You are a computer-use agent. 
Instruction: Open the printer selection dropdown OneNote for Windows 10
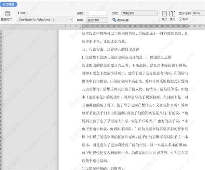tap(45, 19)
